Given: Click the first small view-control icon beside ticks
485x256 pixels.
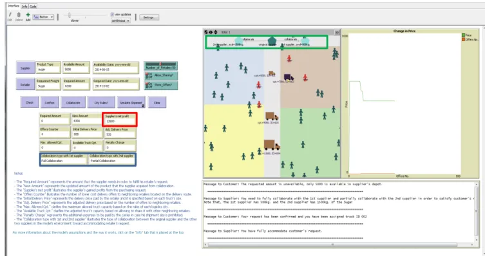Looking at the screenshot, I should (206, 32).
